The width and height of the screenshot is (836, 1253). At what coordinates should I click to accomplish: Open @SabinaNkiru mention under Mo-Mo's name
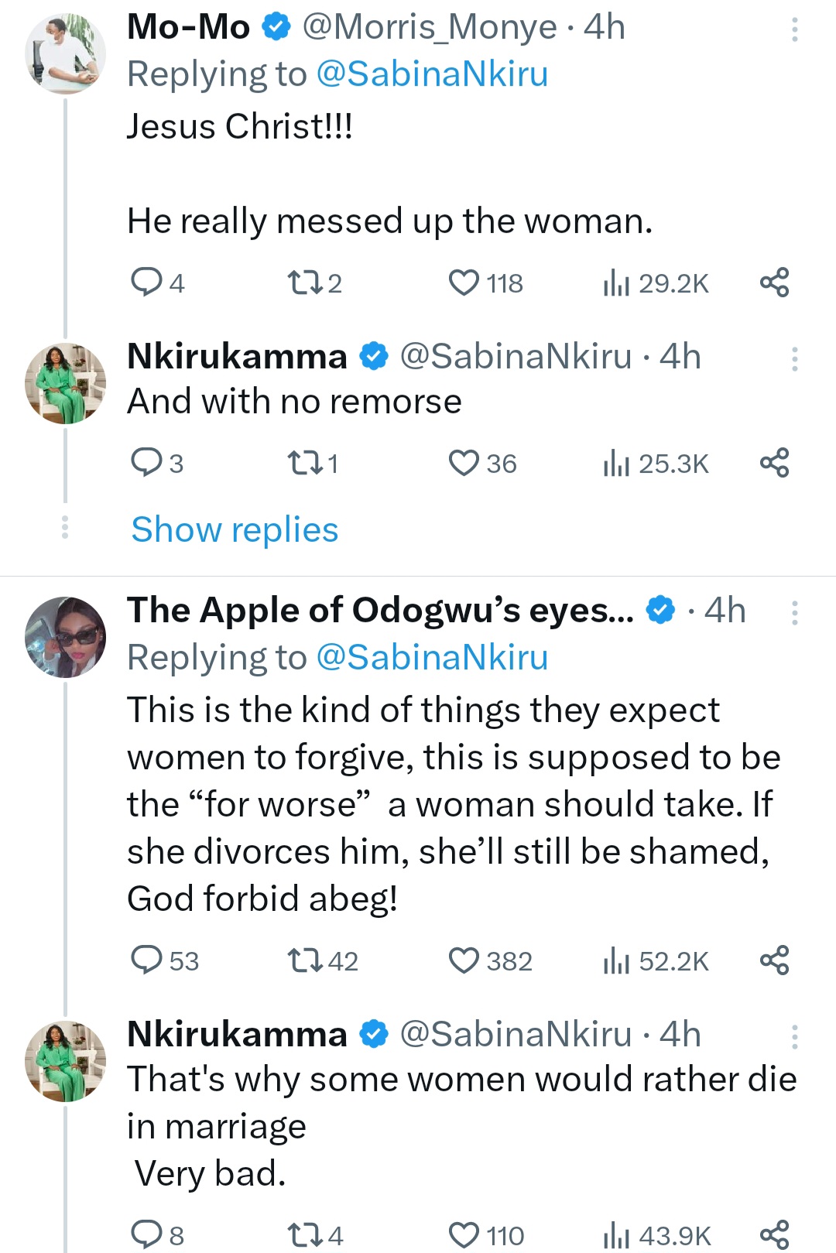coord(432,74)
